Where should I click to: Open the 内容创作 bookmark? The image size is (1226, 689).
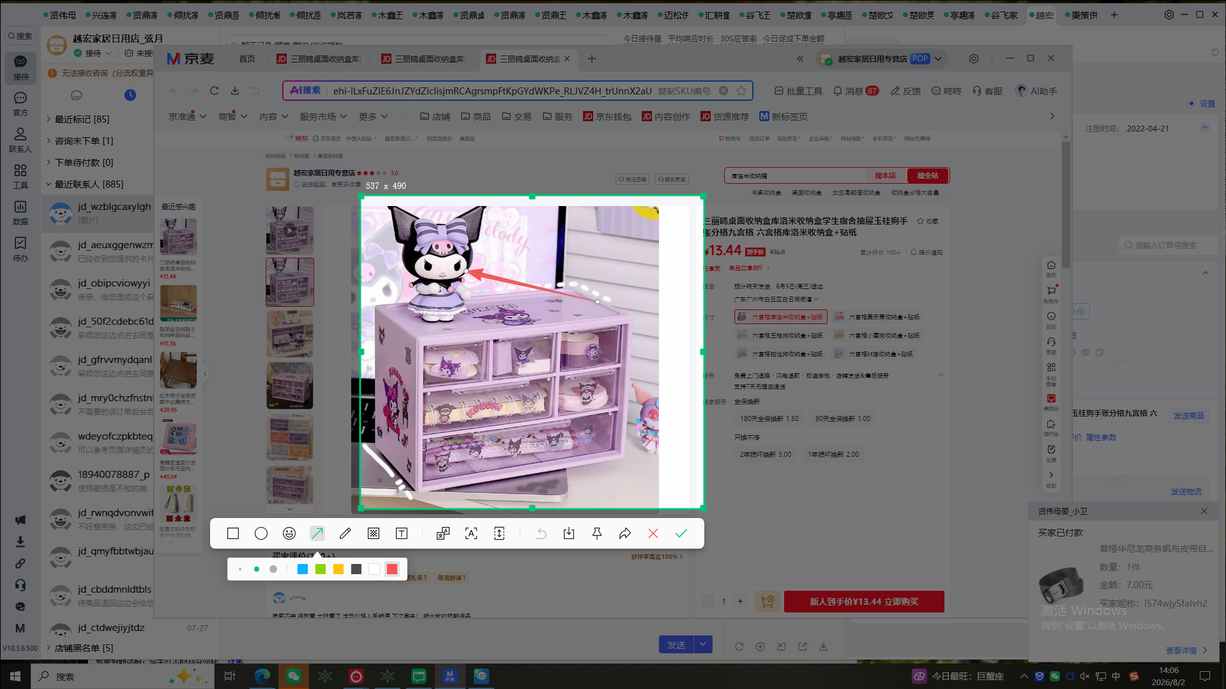click(666, 117)
